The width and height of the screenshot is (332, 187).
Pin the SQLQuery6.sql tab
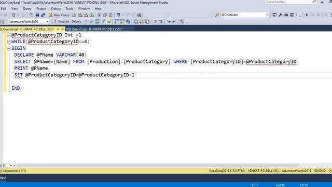pyautogui.click(x=58, y=29)
